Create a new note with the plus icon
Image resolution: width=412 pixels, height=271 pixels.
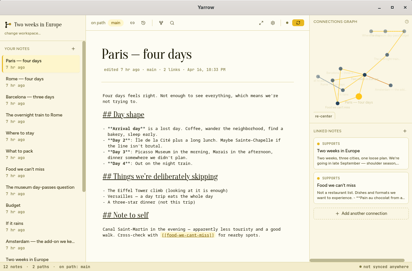click(73, 48)
